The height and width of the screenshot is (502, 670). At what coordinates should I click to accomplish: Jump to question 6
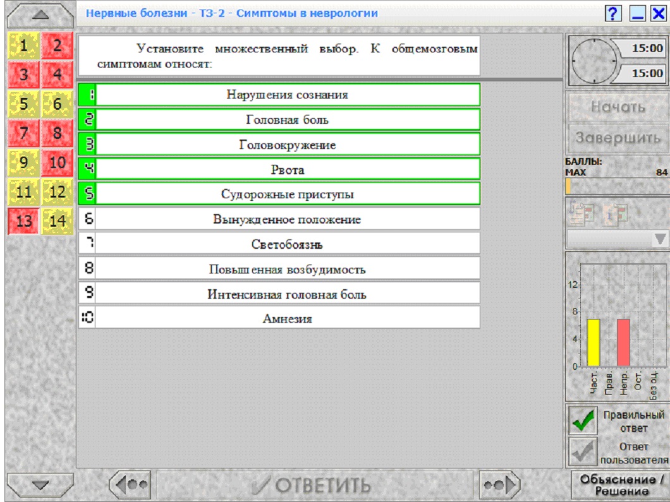point(58,104)
